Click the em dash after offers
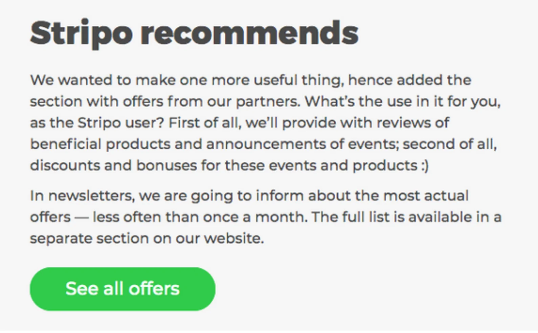 pos(81,217)
